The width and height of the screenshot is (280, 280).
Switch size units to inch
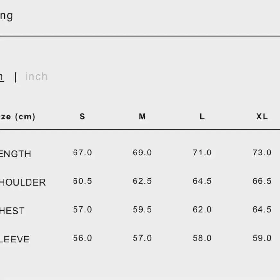[36, 76]
